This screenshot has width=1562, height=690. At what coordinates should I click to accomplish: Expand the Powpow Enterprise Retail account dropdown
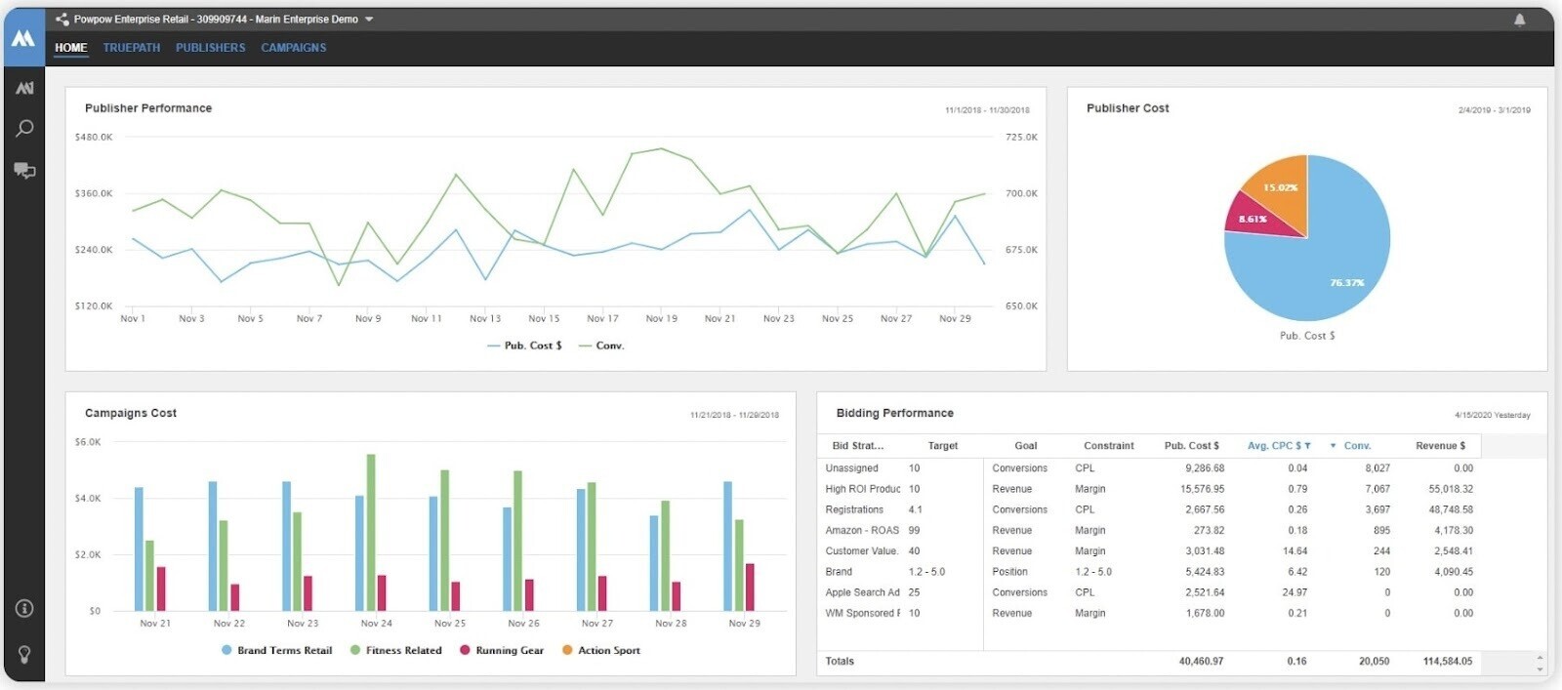point(369,20)
